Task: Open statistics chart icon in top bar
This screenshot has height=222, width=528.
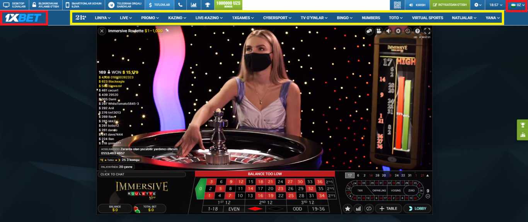Action: [x=193, y=5]
